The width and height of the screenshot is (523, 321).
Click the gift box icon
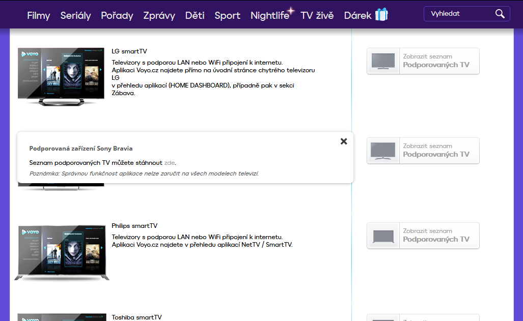point(381,15)
